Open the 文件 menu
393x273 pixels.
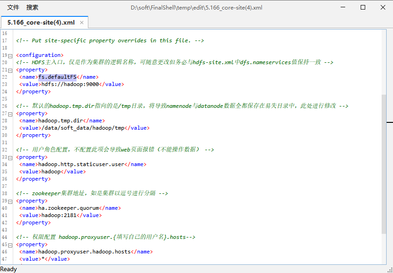[13, 7]
